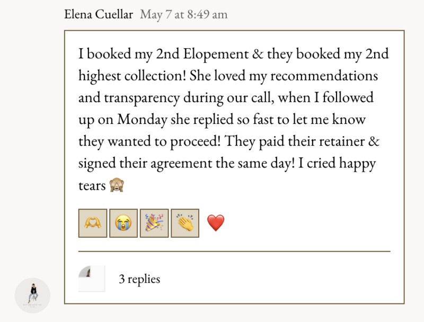Viewport: 424px width, 322px height.
Task: Toggle the loudly crying face reaction
Action: (x=123, y=223)
